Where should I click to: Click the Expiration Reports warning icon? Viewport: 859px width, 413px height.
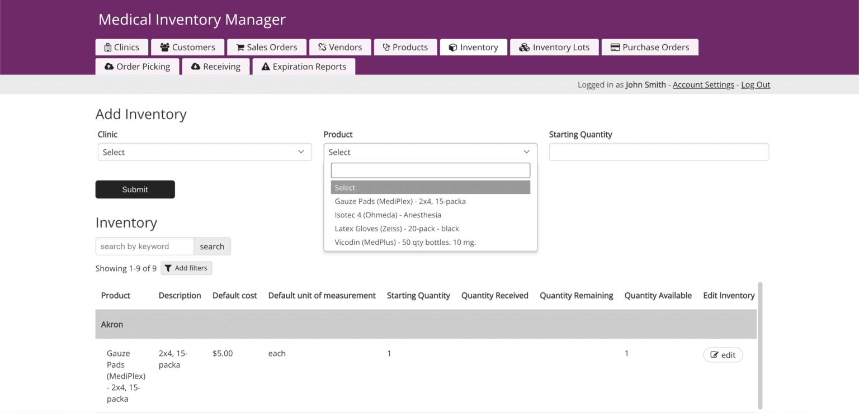tap(265, 66)
